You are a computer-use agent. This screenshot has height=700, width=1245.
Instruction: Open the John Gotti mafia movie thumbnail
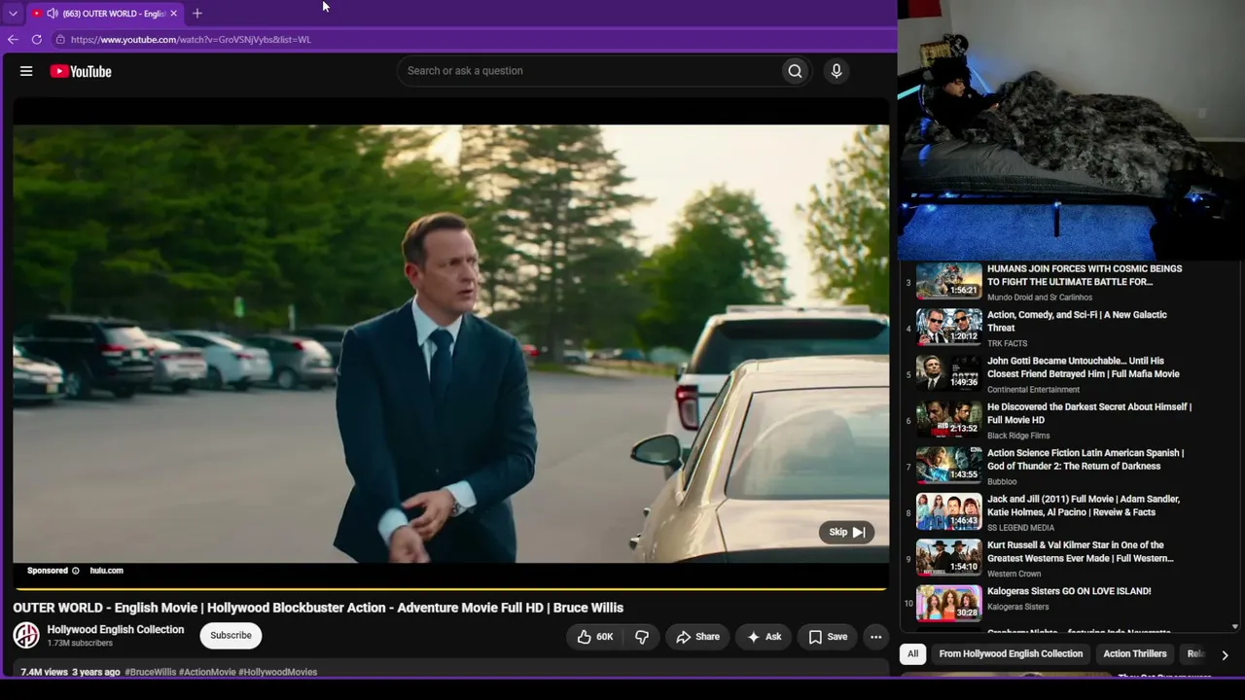(x=949, y=373)
